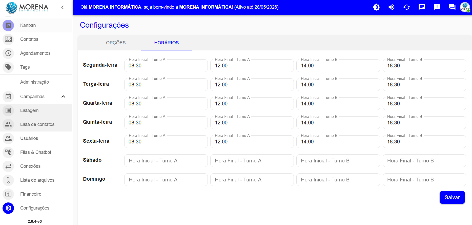Open Kanban from the sidebar
The image size is (472, 225).
tap(28, 25)
